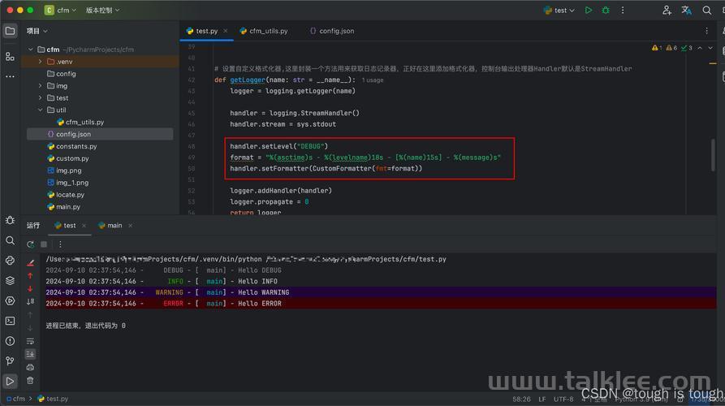Viewport: 725px width, 406px height.
Task: Open the Find tool window in left sidebar
Action: (x=10, y=240)
